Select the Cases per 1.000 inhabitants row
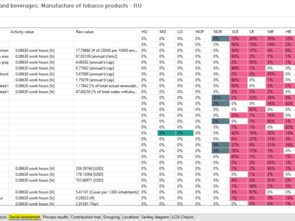The width and height of the screenshot is (295, 221). pyautogui.click(x=147, y=192)
